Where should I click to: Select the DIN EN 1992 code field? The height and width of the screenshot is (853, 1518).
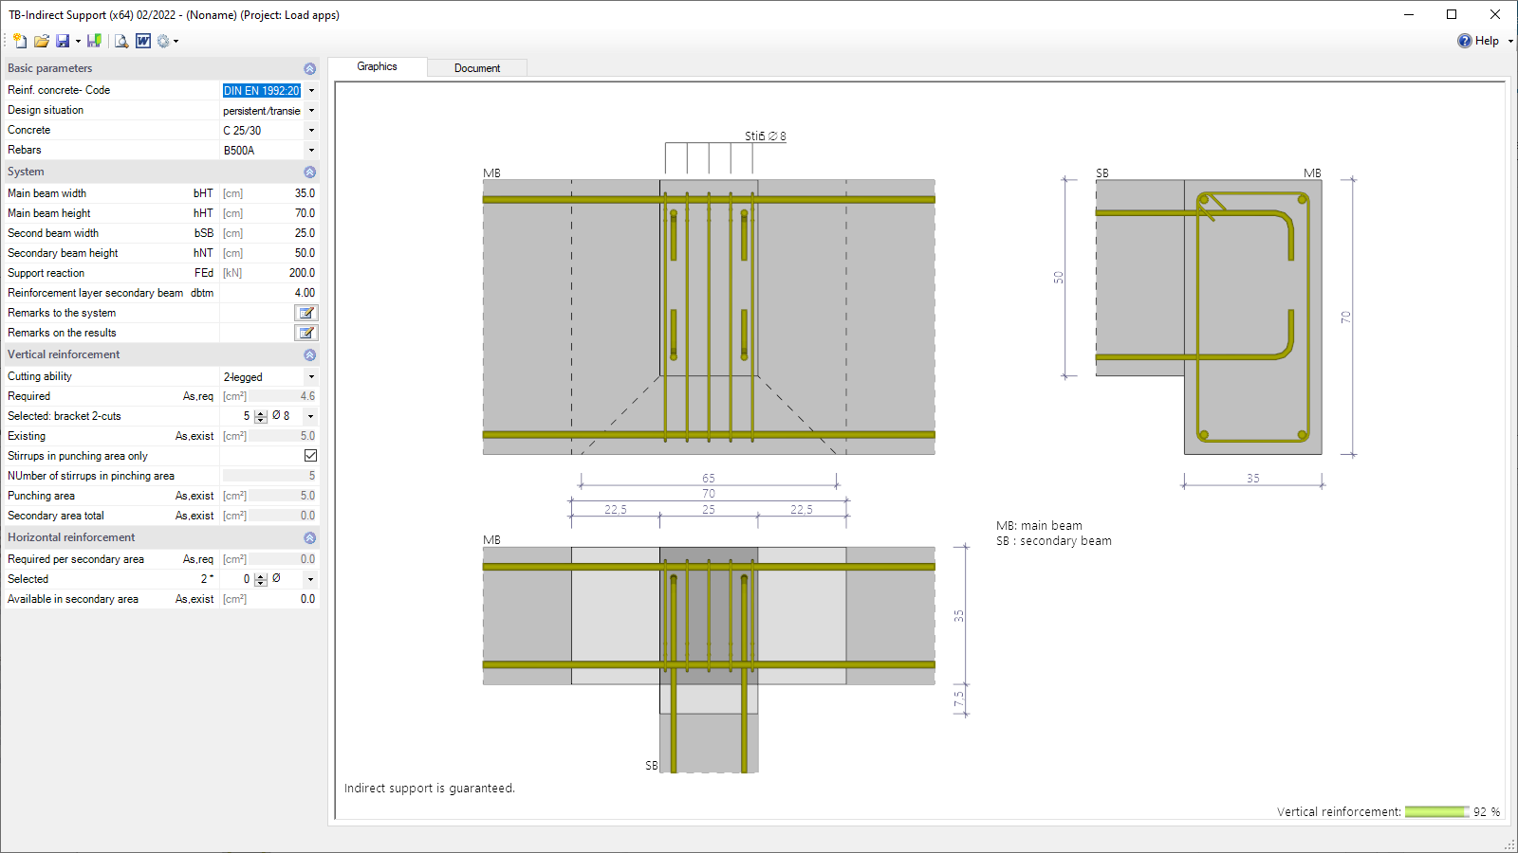tap(262, 91)
